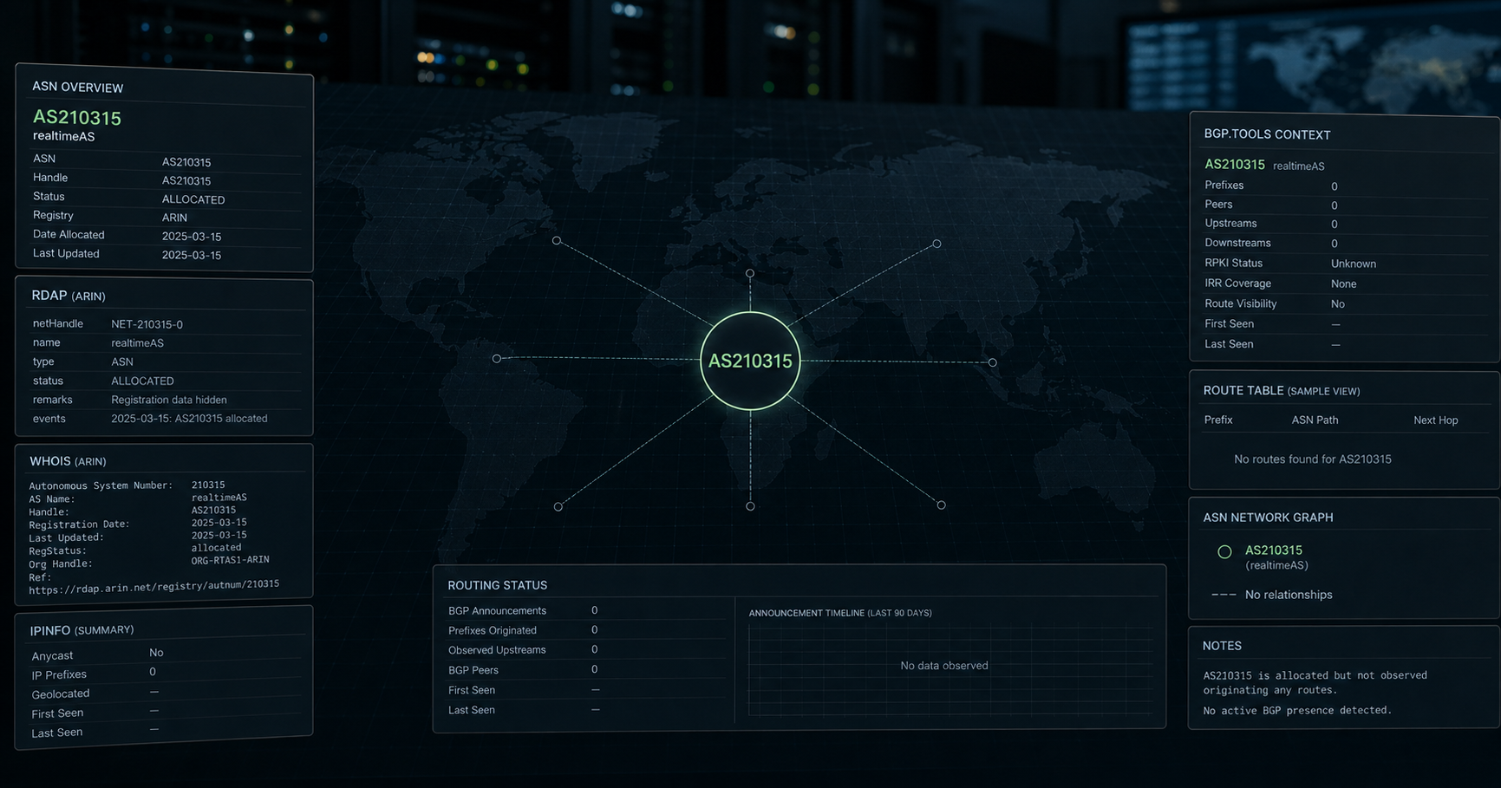Screen dimensions: 1501x788
Task: Click the ALLOCATED status value in ASN Overview
Action: click(x=193, y=199)
